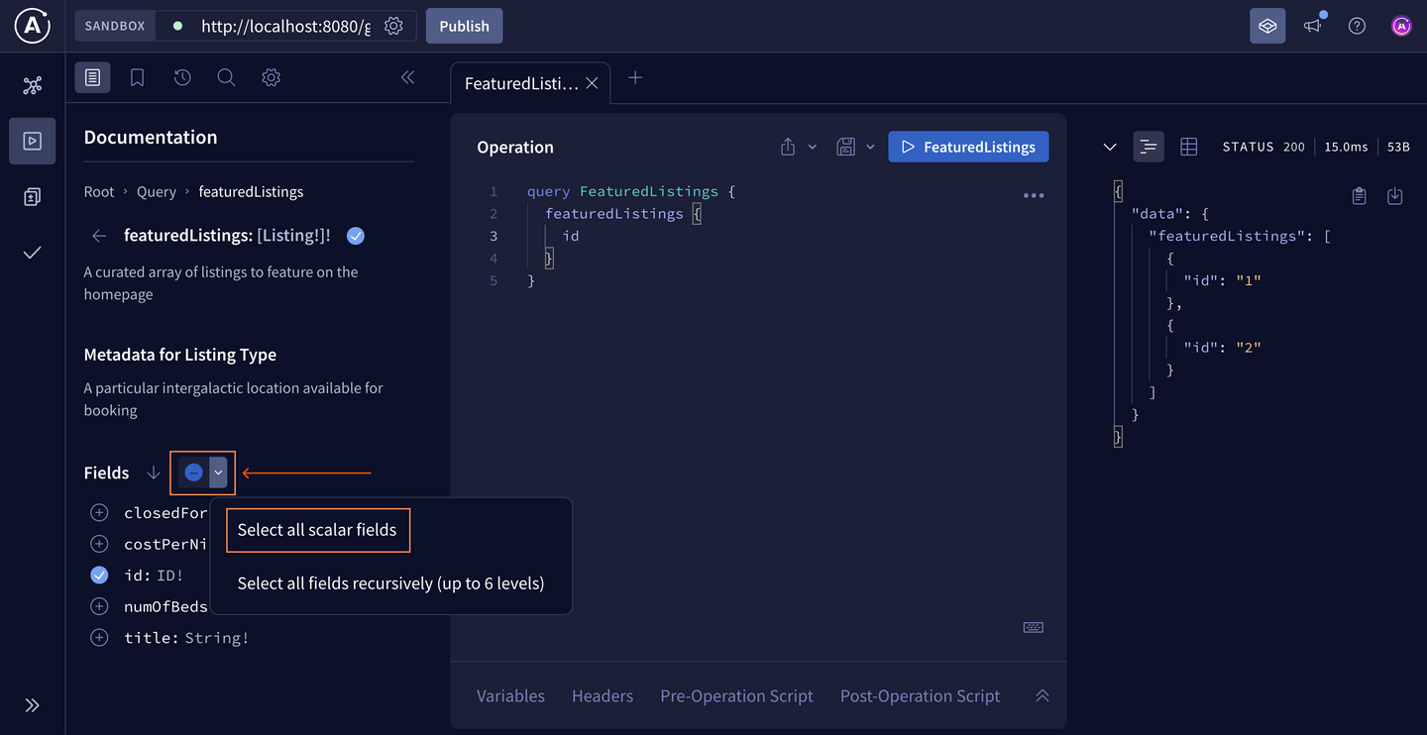Collapse the Documentation panel with the double chevron
1427x735 pixels.
click(406, 76)
